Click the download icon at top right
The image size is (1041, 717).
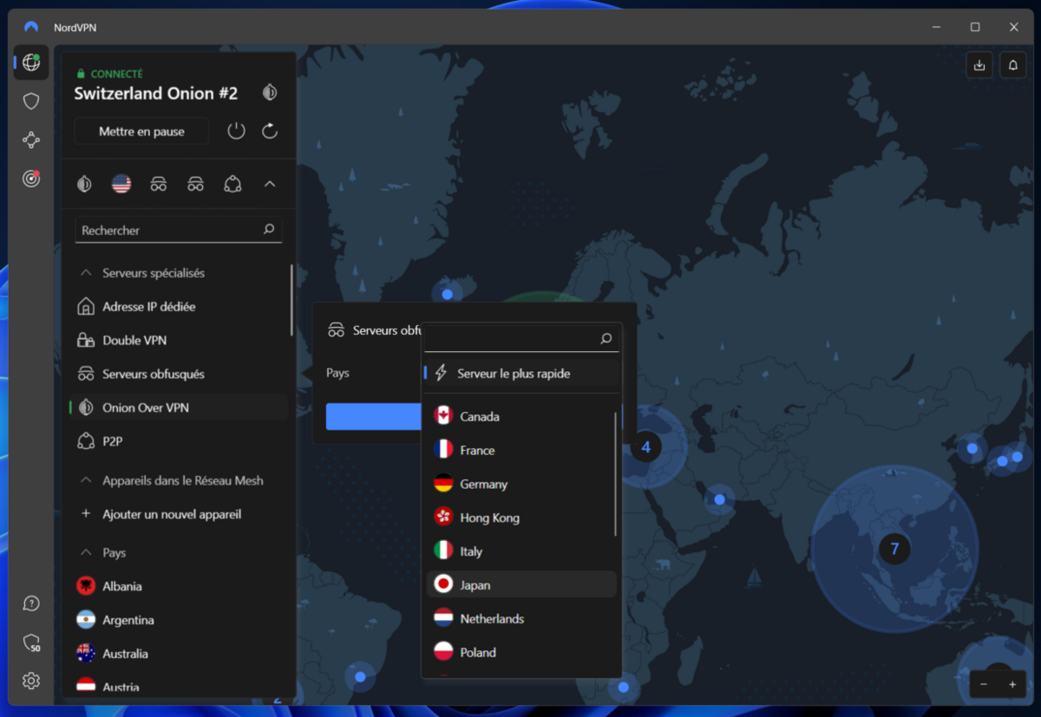pos(979,65)
